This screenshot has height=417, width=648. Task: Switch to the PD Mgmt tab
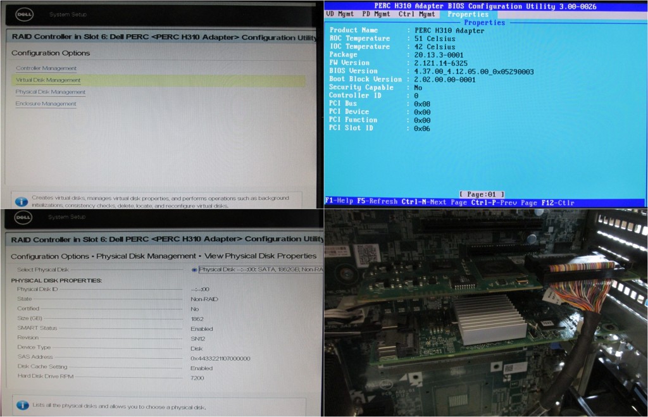click(x=376, y=14)
